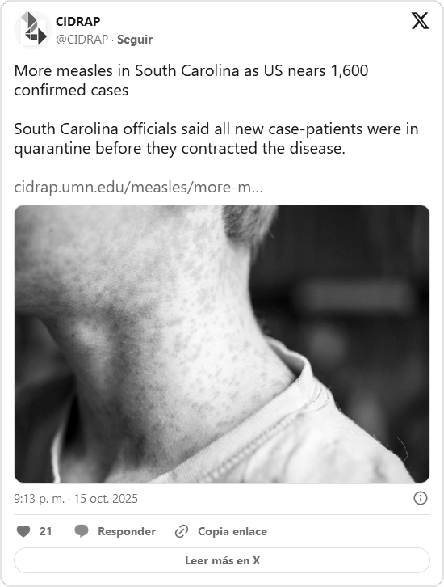Open the X logo link

click(420, 20)
